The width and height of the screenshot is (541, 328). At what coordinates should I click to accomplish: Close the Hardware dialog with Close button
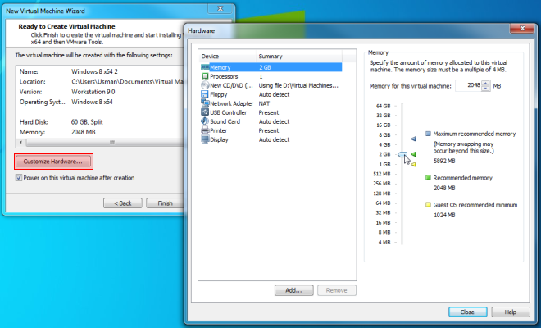(468, 312)
